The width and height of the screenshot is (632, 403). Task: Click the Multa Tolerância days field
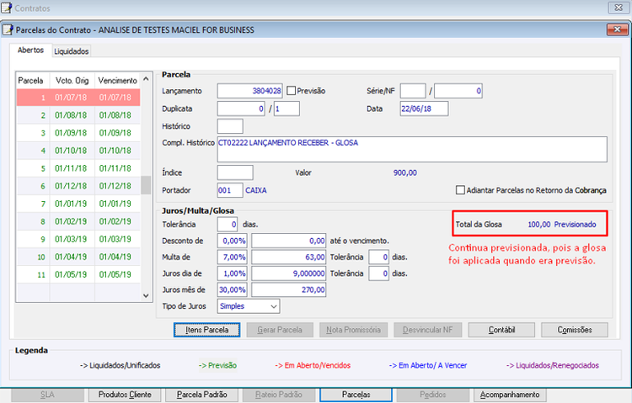(x=379, y=257)
